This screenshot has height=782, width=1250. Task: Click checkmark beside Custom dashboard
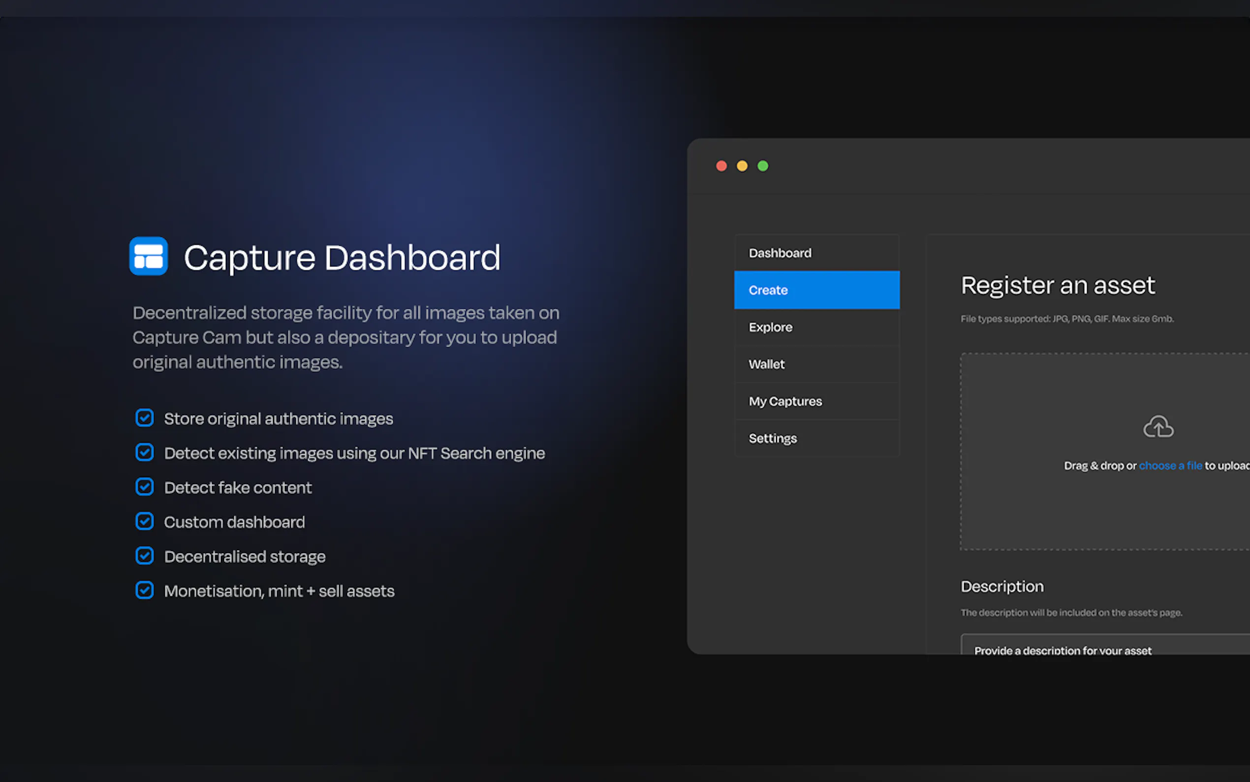[x=145, y=521]
